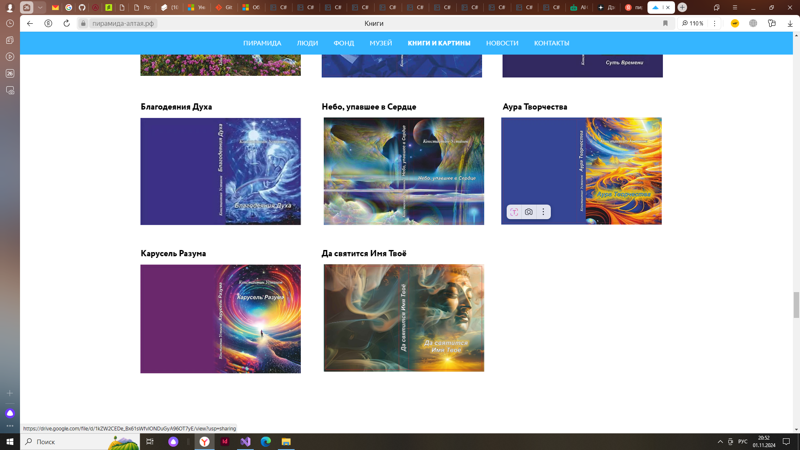
Task: Go to the НОВОСТИ page
Action: click(502, 43)
